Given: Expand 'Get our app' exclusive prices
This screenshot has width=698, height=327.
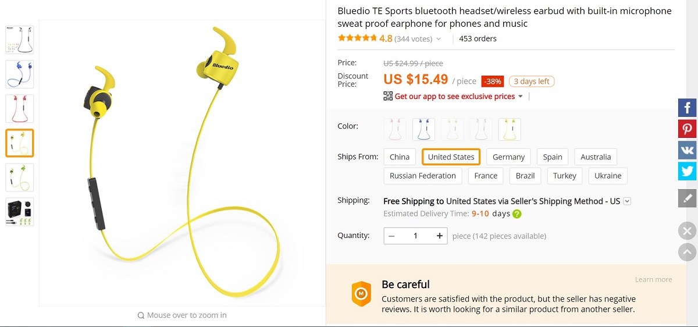Looking at the screenshot, I should pyautogui.click(x=521, y=97).
